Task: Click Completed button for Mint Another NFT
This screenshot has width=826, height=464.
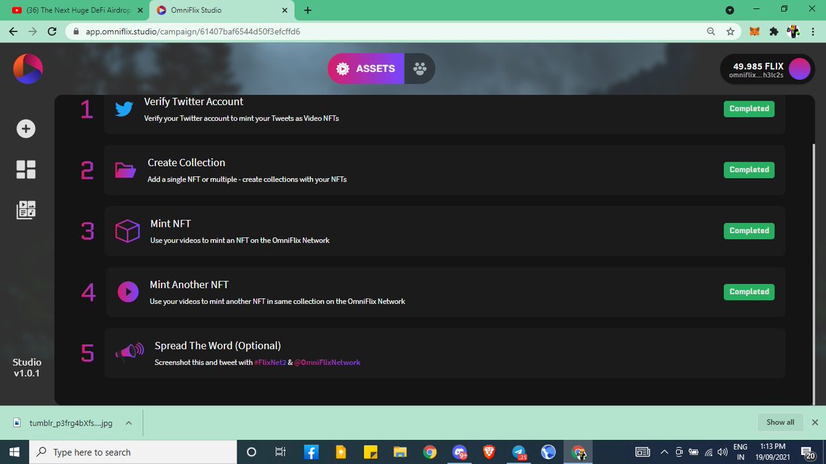Action: pos(749,292)
